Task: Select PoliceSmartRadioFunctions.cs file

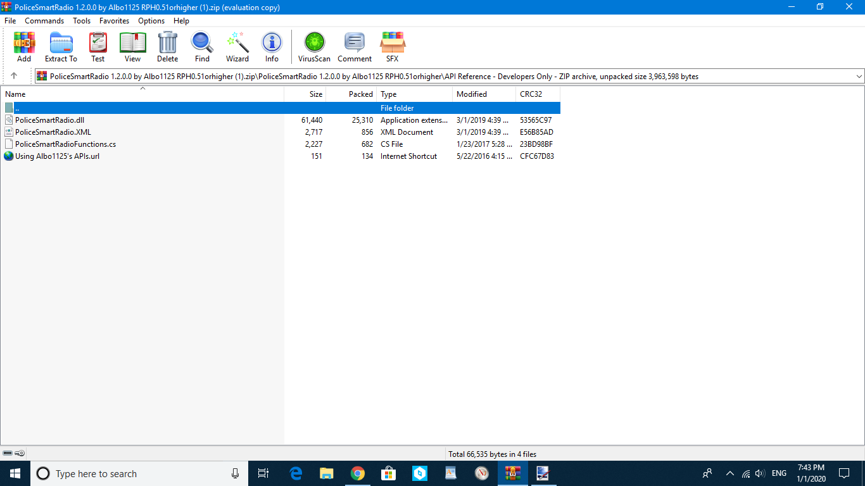Action: point(65,144)
